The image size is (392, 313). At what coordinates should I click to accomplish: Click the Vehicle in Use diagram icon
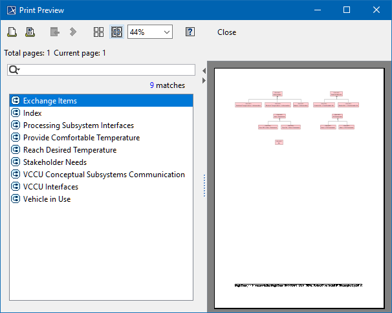(x=16, y=199)
